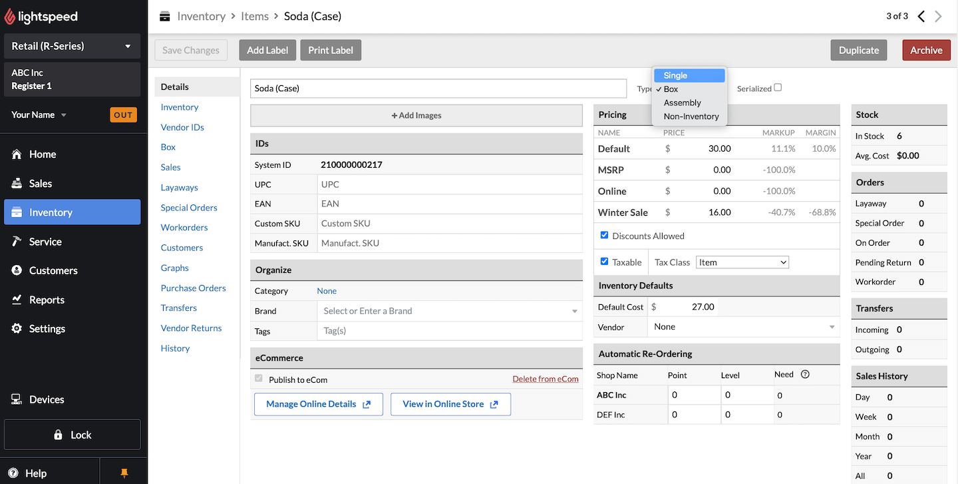958x484 pixels.
Task: Open the Layaways tab
Action: pos(179,188)
